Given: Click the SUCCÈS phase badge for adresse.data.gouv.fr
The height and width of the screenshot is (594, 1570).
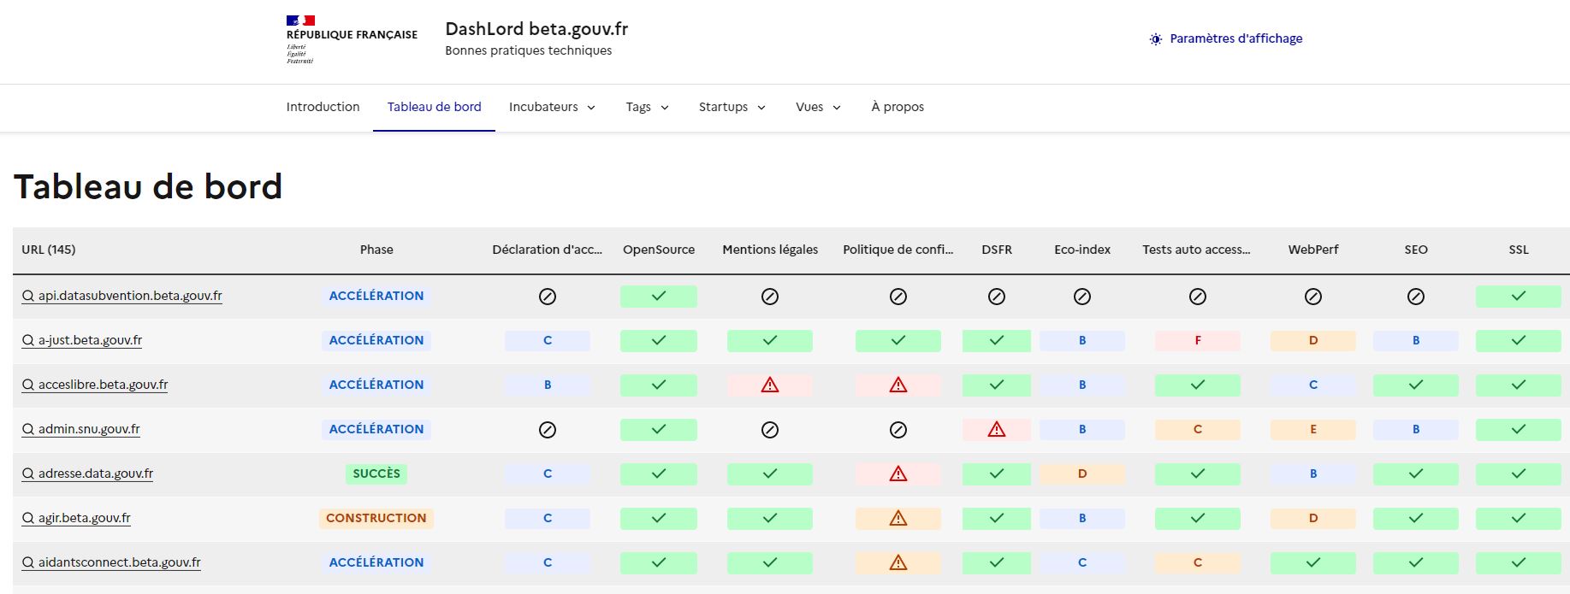Looking at the screenshot, I should 376,474.
